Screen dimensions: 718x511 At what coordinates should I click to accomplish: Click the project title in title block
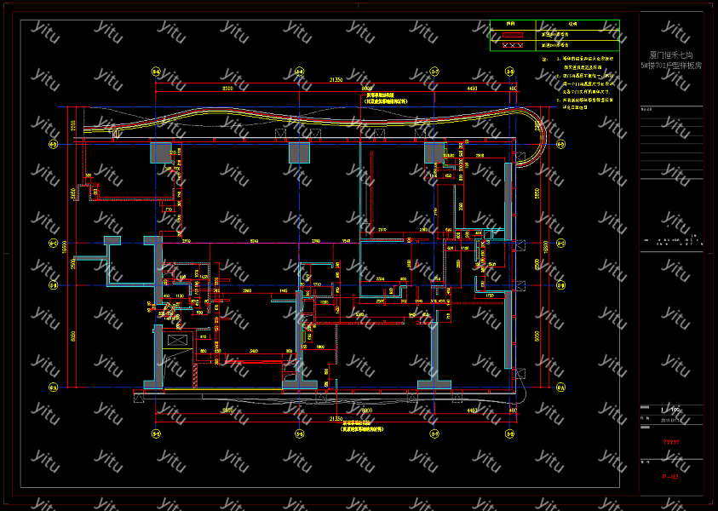(672, 59)
